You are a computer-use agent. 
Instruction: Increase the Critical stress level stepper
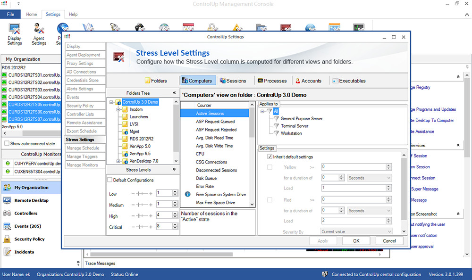pos(175,224)
